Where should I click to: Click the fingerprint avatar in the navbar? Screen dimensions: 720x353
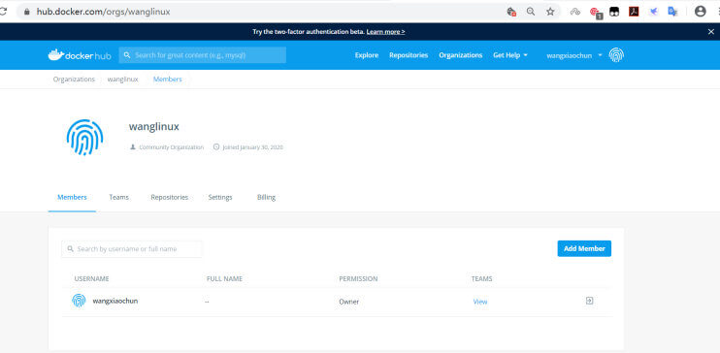coord(616,55)
